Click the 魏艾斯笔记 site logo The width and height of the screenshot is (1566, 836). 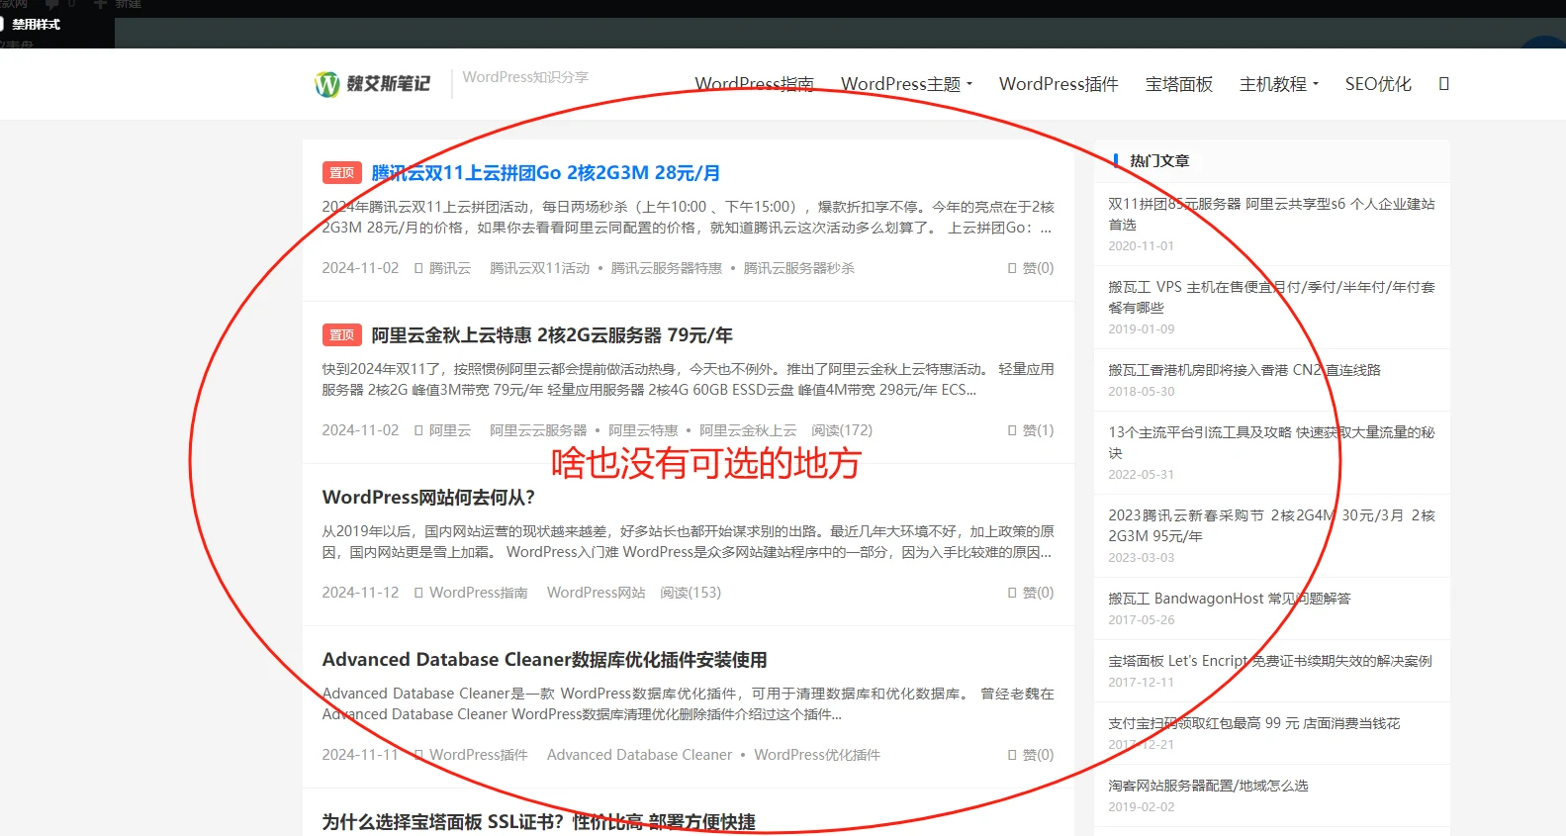tap(372, 84)
